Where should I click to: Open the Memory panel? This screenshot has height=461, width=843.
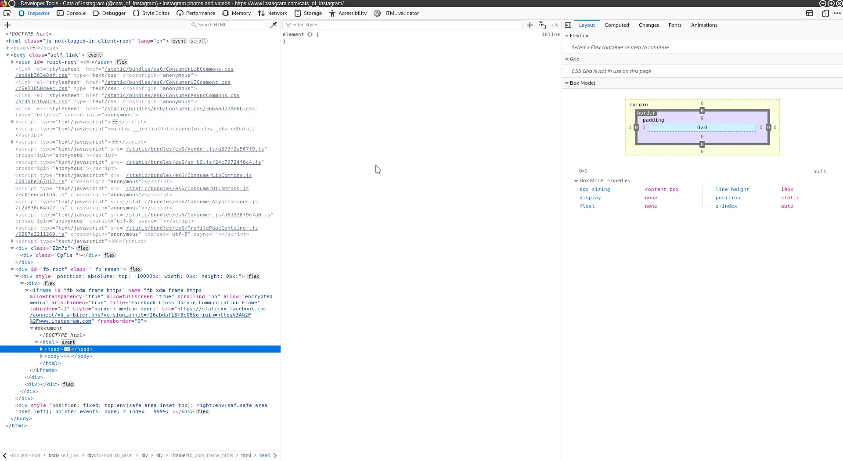(236, 13)
